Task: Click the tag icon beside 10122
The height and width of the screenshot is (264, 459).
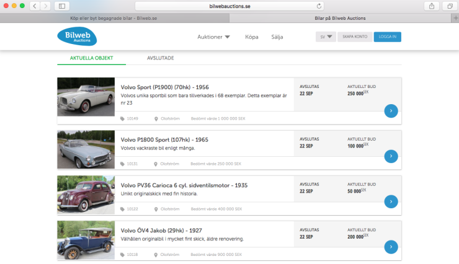Action: click(122, 209)
